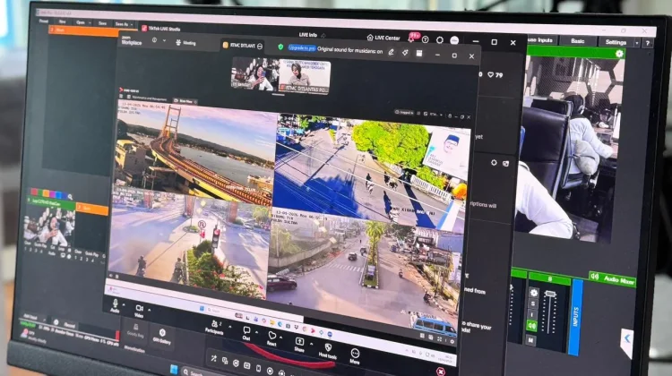The width and height of the screenshot is (672, 376).
Task: Click the bus B volume fader handle
Action: click(x=550, y=294)
